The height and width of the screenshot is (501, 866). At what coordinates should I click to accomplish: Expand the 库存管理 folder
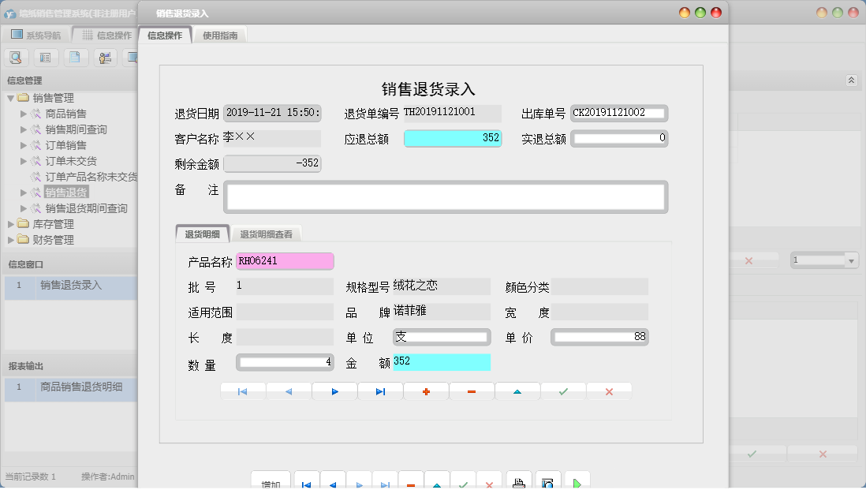coord(12,224)
